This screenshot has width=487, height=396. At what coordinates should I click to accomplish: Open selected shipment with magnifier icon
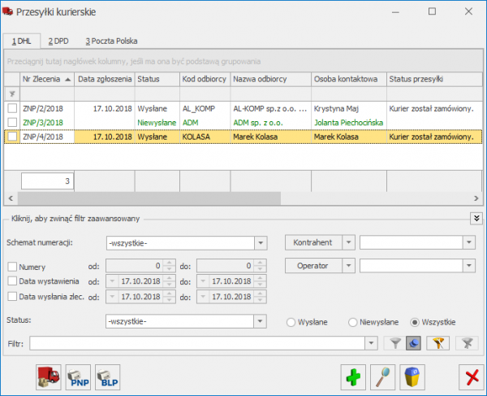click(382, 376)
